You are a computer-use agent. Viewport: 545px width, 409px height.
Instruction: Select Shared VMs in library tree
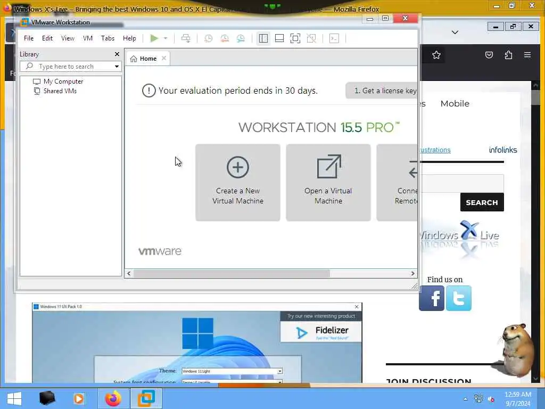click(x=55, y=91)
